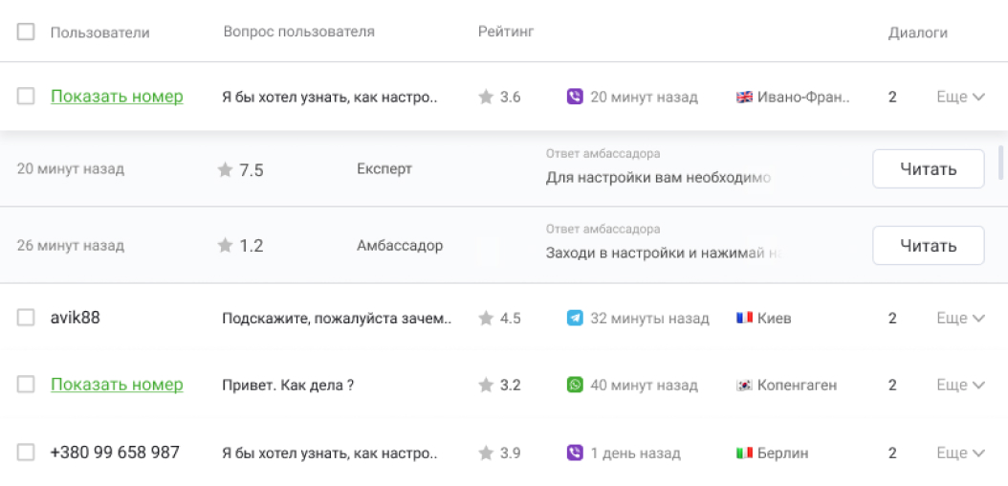Open Еще dropdown for the Киев row
Viewport: 1008px width, 486px height.
(x=960, y=319)
